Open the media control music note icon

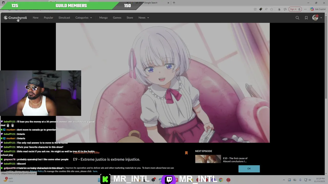click(x=279, y=9)
